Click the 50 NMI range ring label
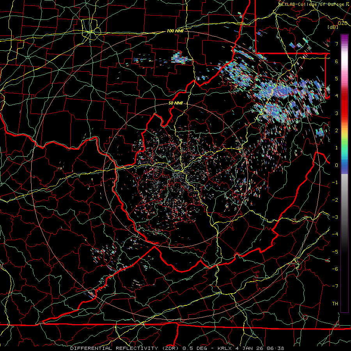This screenshot has height=351, width=351. point(175,103)
